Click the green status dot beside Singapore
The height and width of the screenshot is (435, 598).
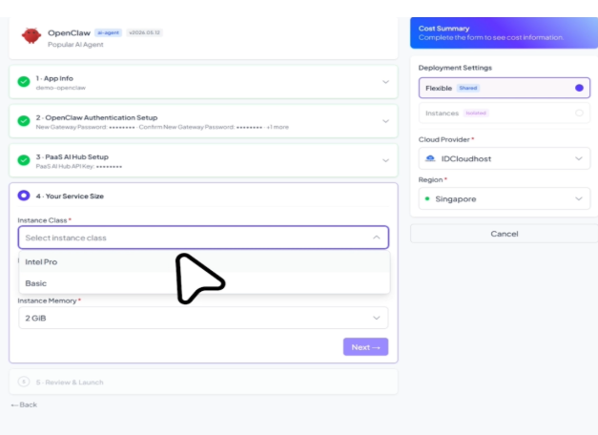click(427, 198)
